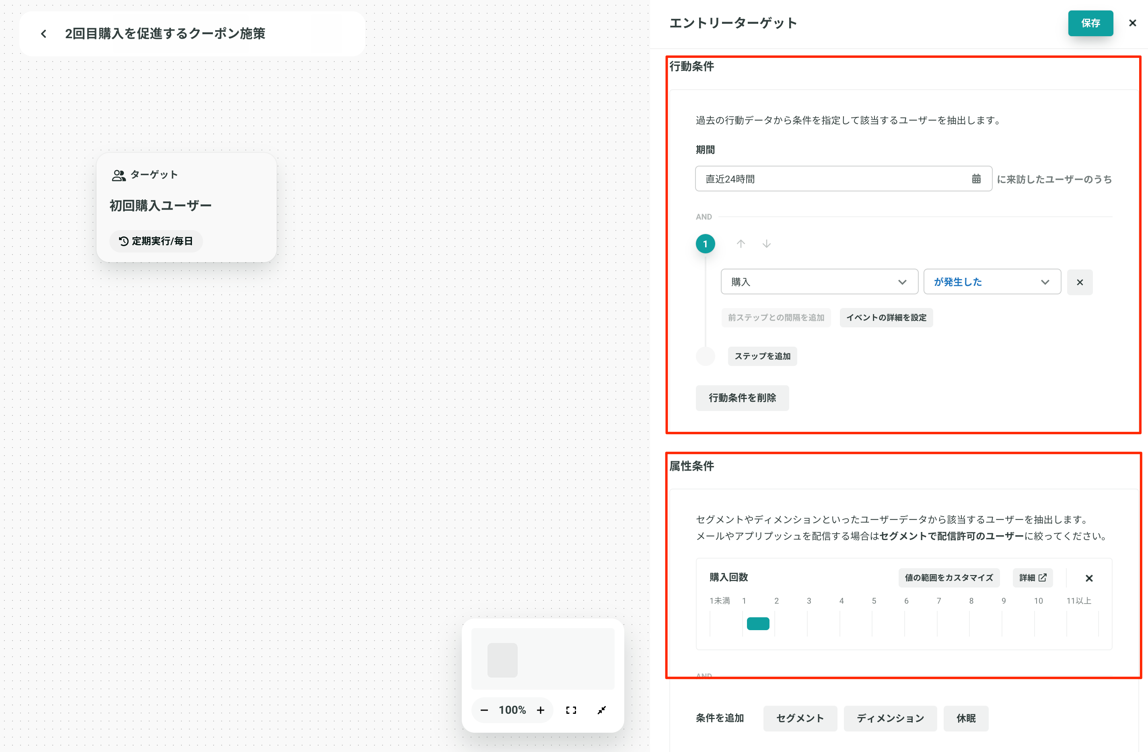Image resolution: width=1148 pixels, height=752 pixels.
Task: Open the 購入 event dropdown
Action: [819, 282]
